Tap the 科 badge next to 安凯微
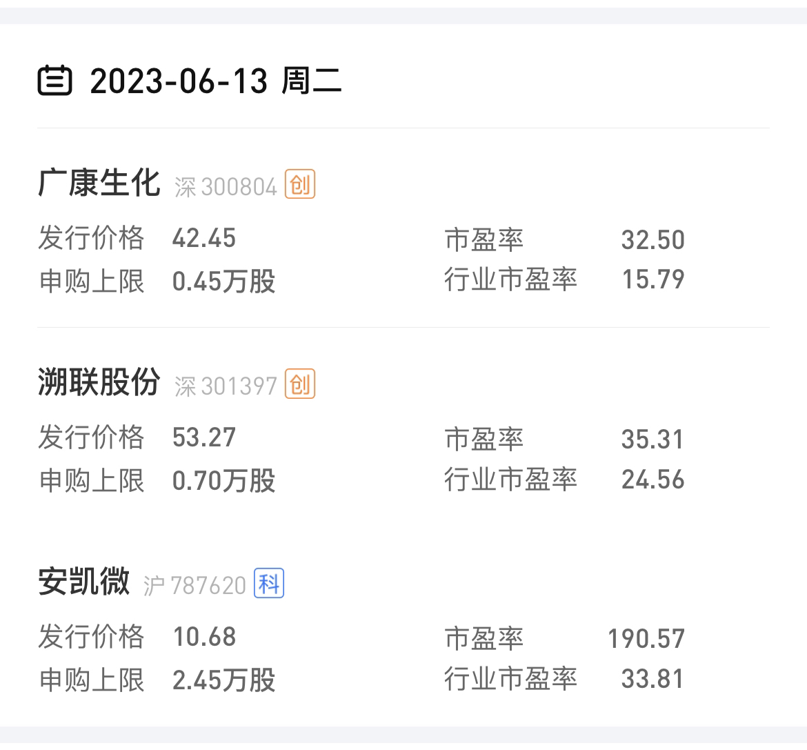Image resolution: width=807 pixels, height=750 pixels. coord(269,584)
